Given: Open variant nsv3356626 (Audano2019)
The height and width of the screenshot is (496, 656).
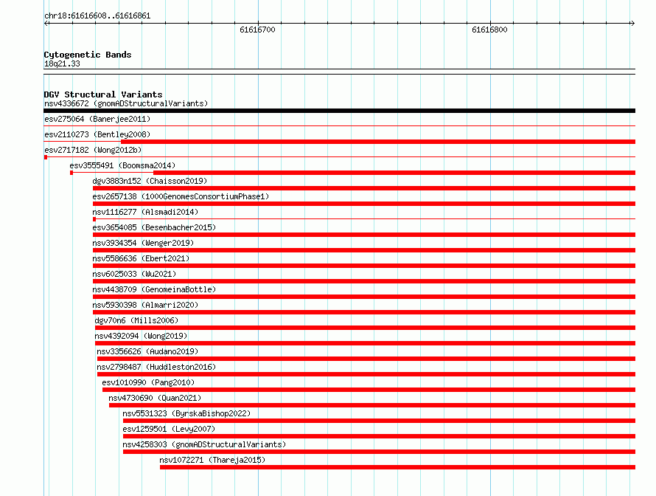Looking at the screenshot, I should [x=147, y=351].
